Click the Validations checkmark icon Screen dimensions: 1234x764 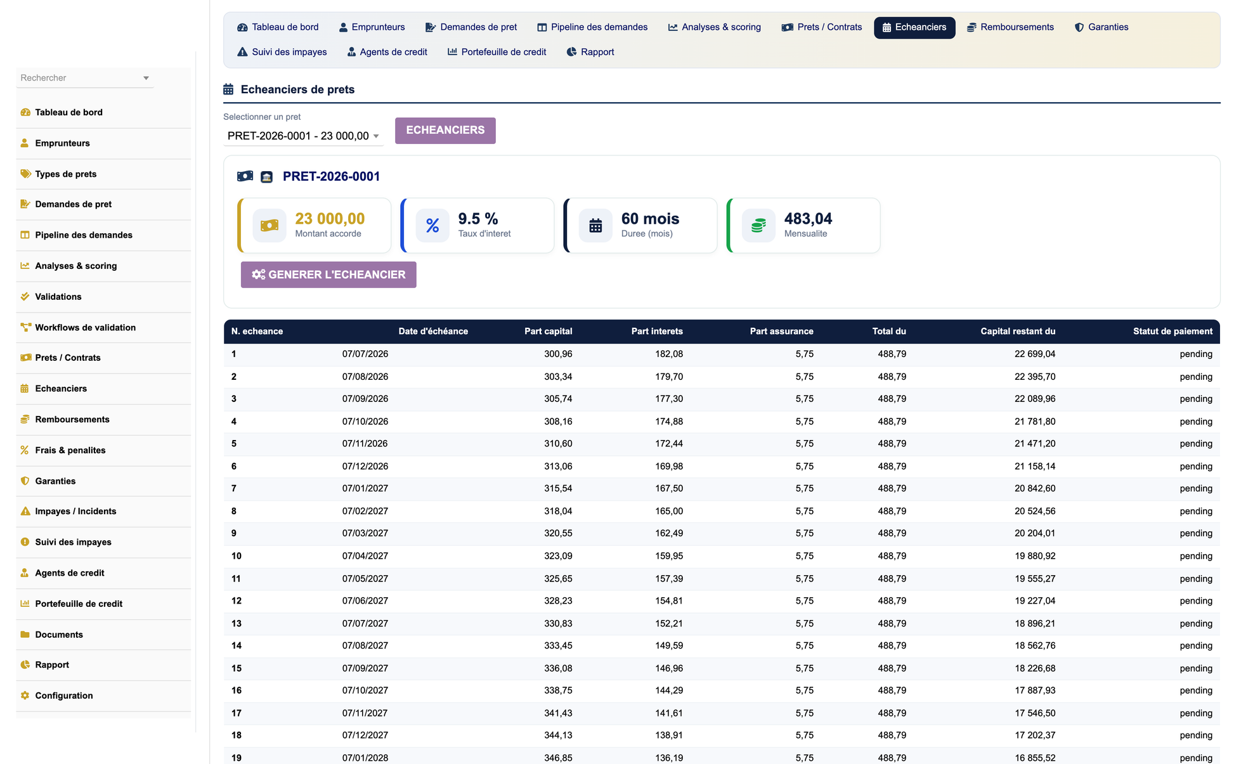point(25,297)
